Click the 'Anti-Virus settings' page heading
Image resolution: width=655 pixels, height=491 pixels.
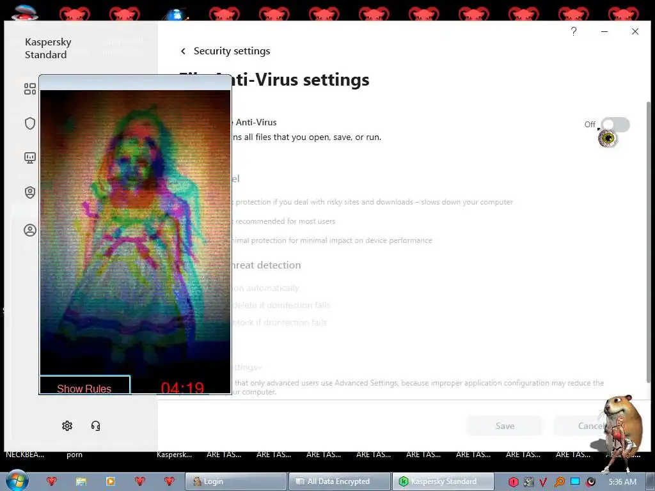300,79
